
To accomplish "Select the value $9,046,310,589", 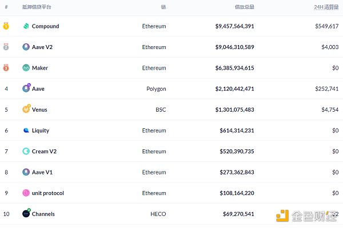I will (234, 47).
